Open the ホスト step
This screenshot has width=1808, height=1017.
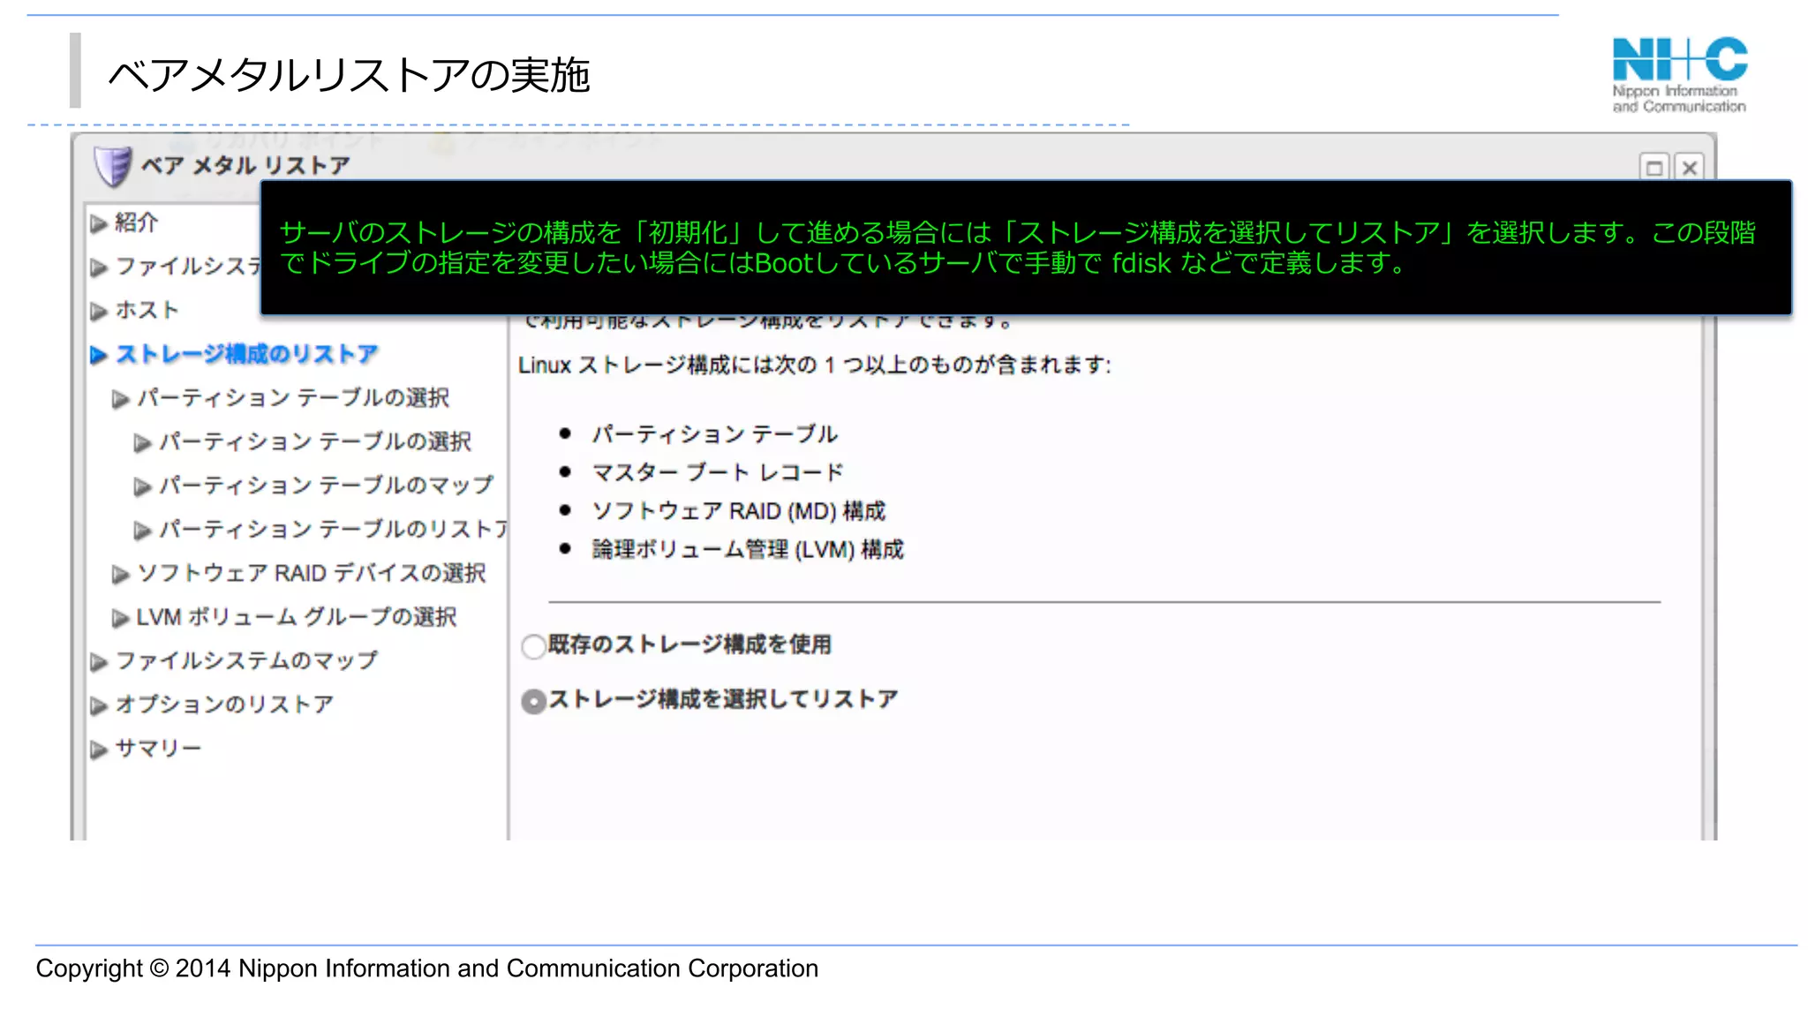click(147, 311)
